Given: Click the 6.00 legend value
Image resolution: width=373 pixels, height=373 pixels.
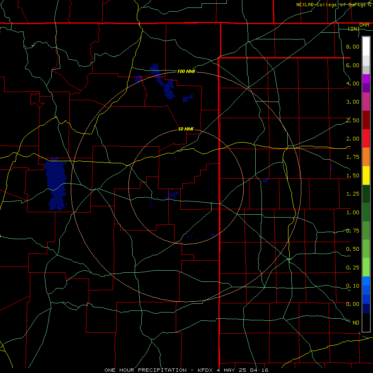Looking at the screenshot, I should point(352,65).
